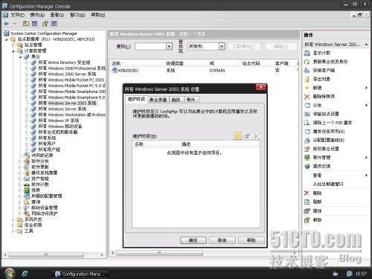Collapse the 所有 Windows Server 200... actions header

[366, 45]
